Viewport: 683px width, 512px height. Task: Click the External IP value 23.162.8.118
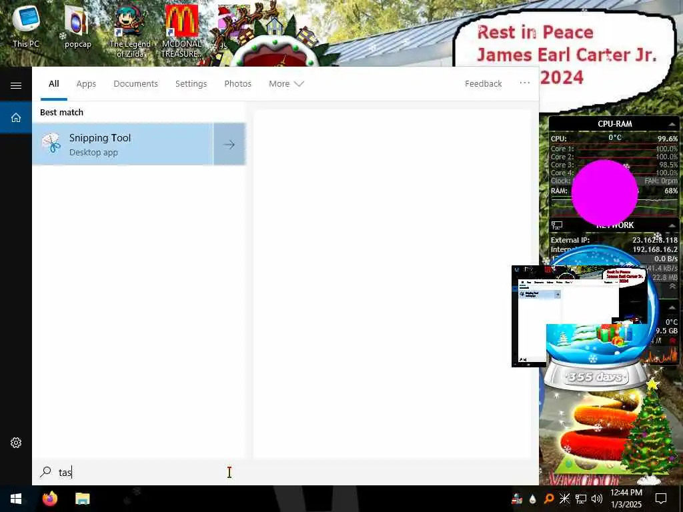pyautogui.click(x=655, y=240)
